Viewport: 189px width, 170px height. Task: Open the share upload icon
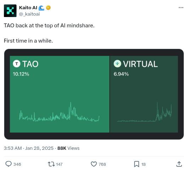(x=179, y=164)
